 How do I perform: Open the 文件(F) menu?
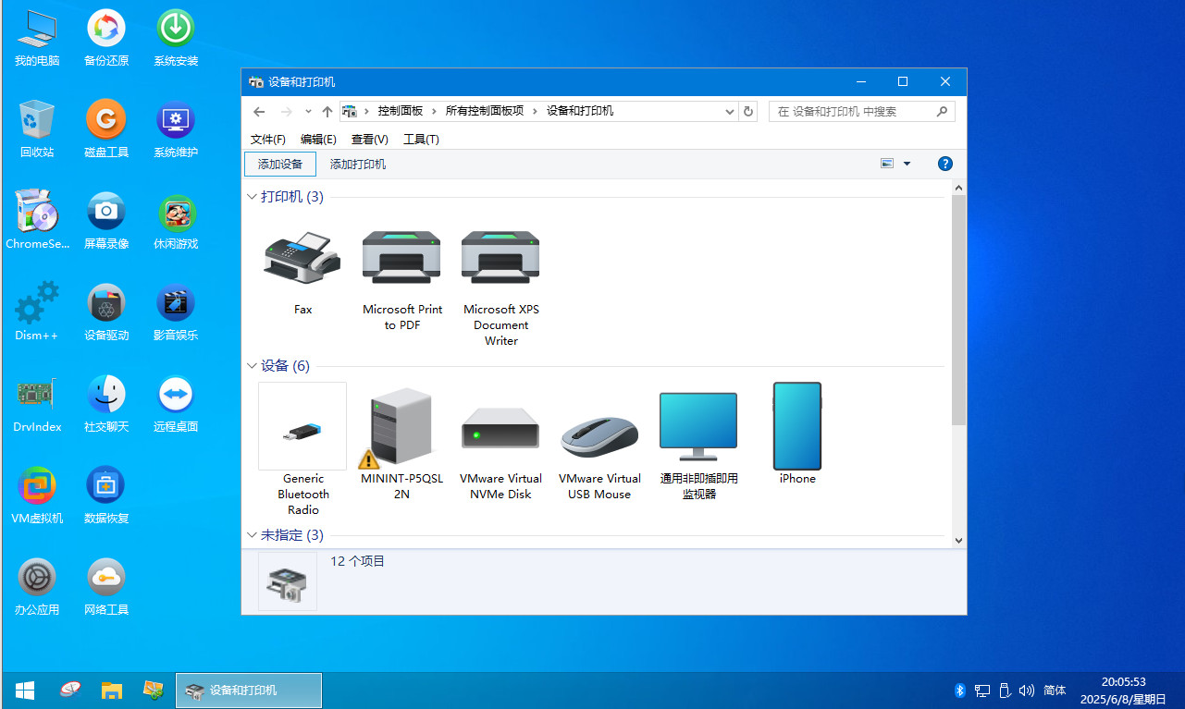[x=268, y=139]
